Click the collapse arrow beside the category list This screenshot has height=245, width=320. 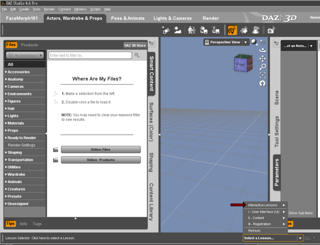[x=46, y=134]
